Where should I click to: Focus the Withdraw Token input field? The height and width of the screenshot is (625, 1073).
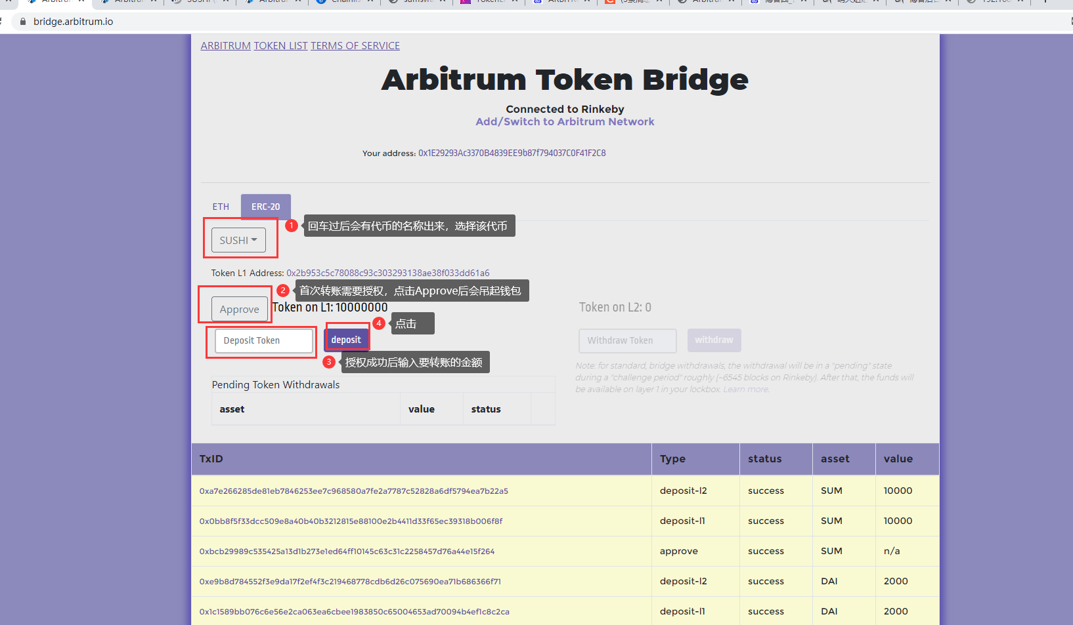click(x=628, y=341)
